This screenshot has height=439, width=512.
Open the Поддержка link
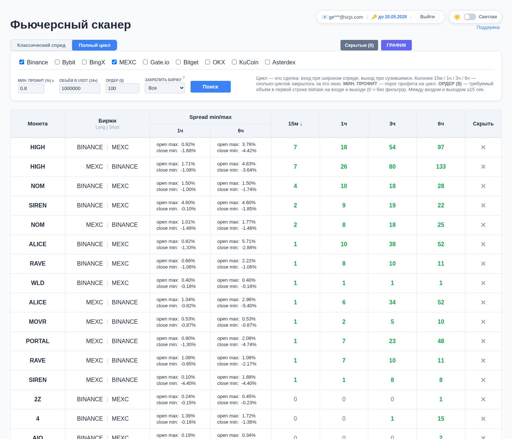click(x=488, y=27)
